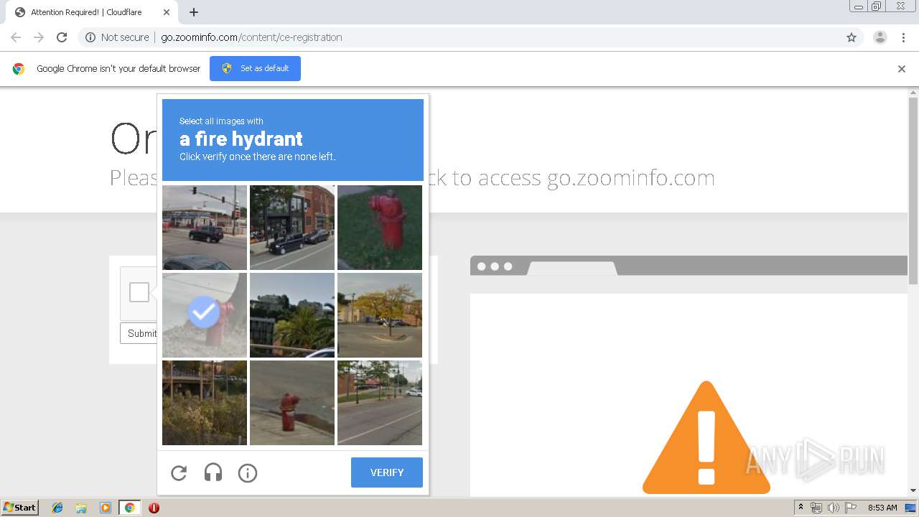
Task: Select the yellow tree parking lot image
Action: tap(380, 315)
